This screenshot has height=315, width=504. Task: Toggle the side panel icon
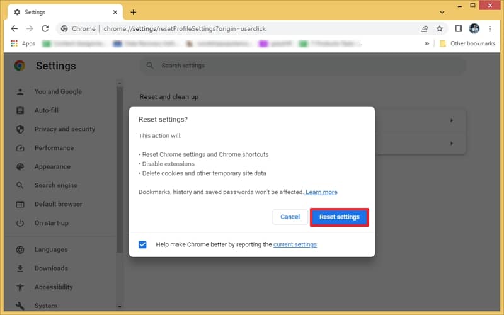pos(459,28)
